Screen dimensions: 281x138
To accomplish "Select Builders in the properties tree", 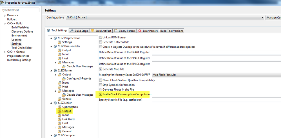I will click(12, 19).
